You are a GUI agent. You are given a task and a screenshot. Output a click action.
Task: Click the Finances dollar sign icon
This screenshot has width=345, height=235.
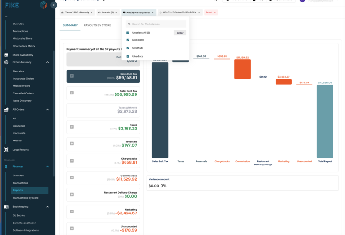pos(6,167)
